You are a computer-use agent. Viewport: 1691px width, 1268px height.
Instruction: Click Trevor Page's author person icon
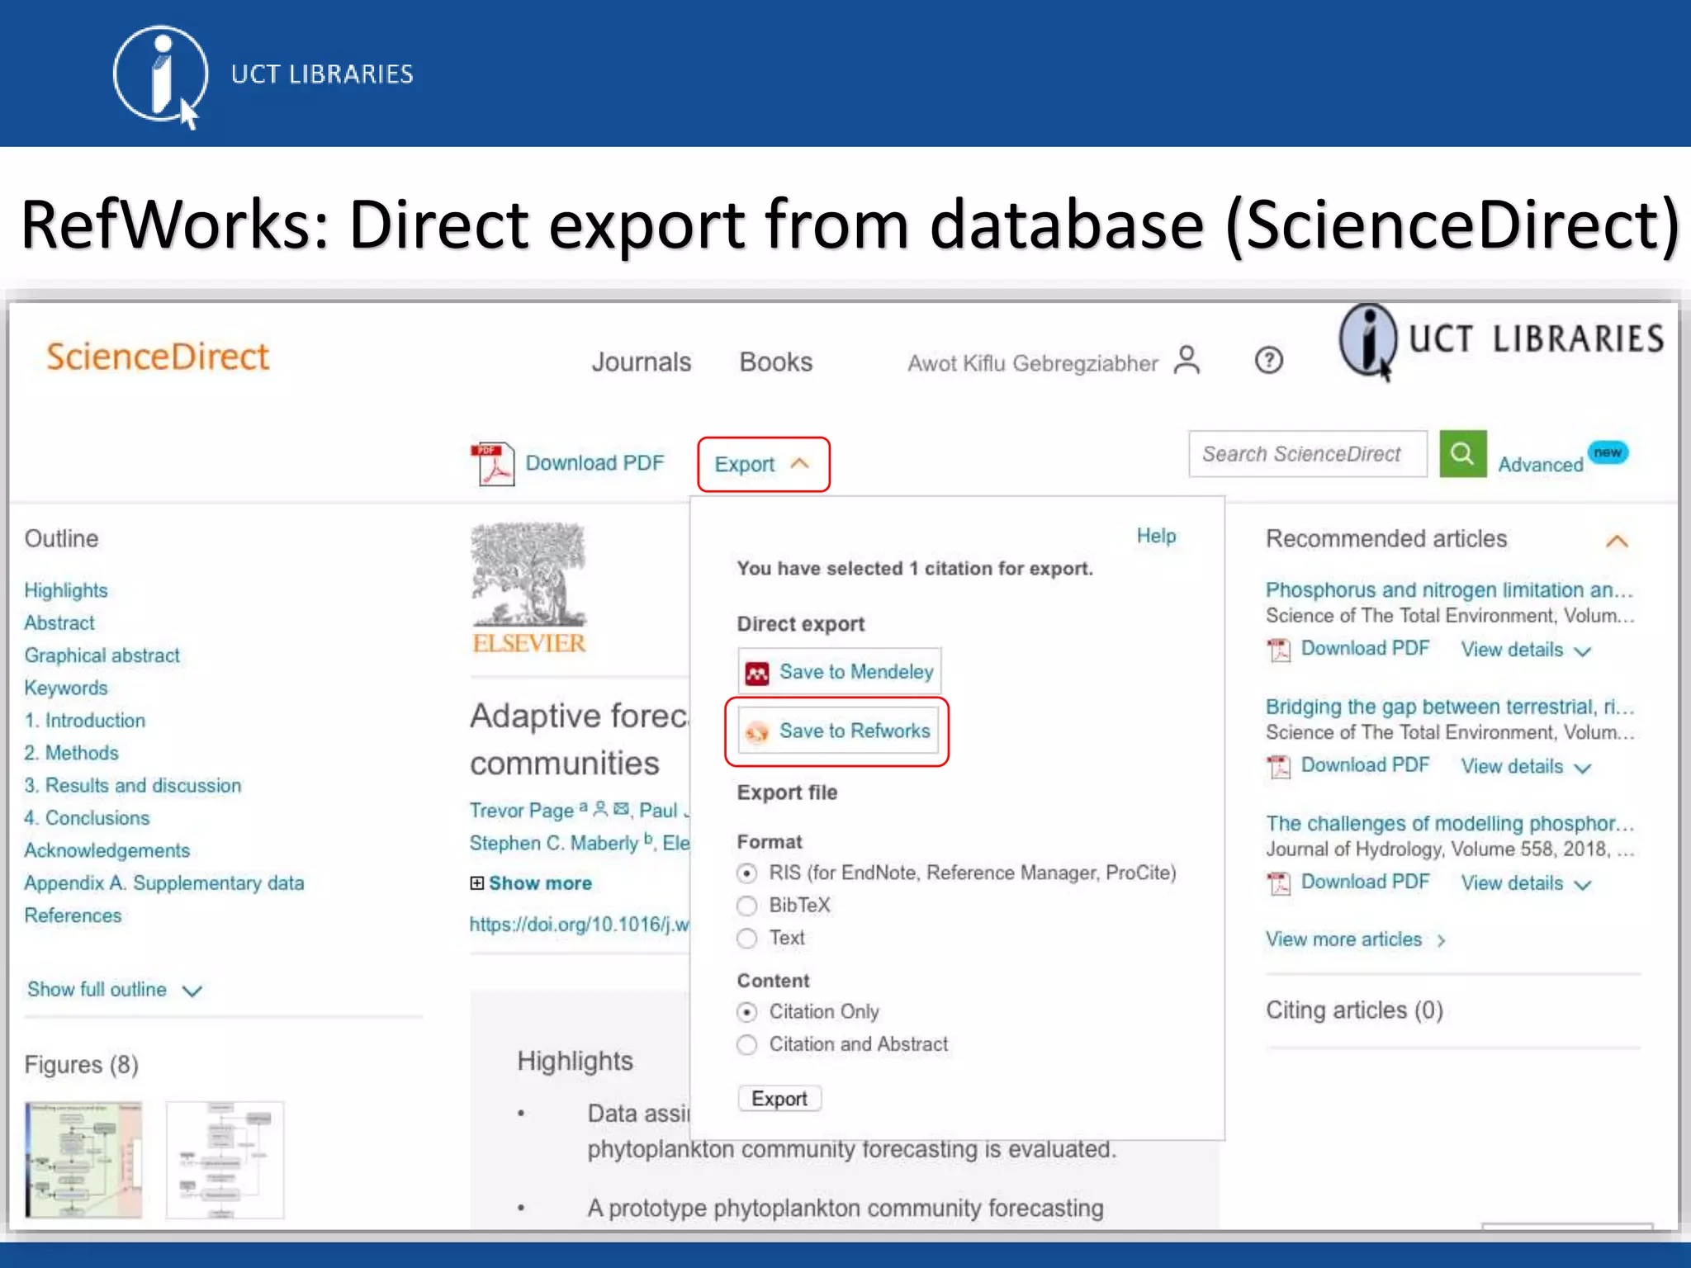pyautogui.click(x=600, y=808)
